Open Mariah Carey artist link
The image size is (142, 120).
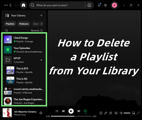tap(20, 115)
